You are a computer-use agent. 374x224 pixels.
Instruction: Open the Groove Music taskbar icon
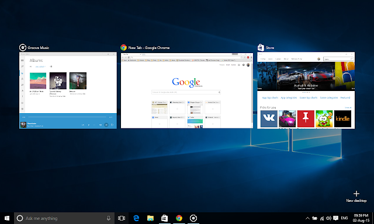(x=193, y=218)
